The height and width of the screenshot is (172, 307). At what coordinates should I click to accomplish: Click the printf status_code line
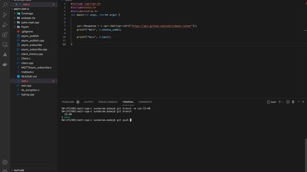pos(99,30)
